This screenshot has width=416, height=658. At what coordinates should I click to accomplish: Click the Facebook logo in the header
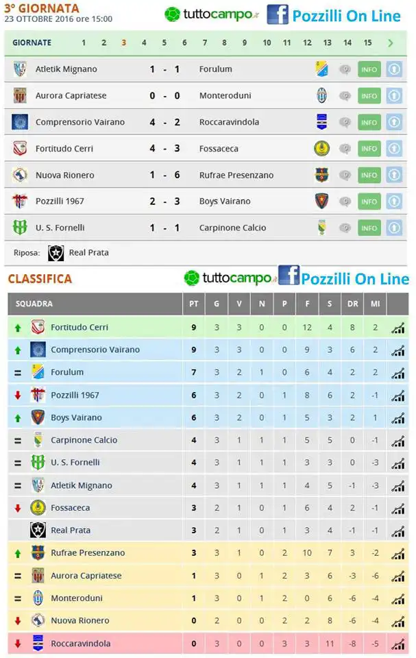(x=278, y=14)
